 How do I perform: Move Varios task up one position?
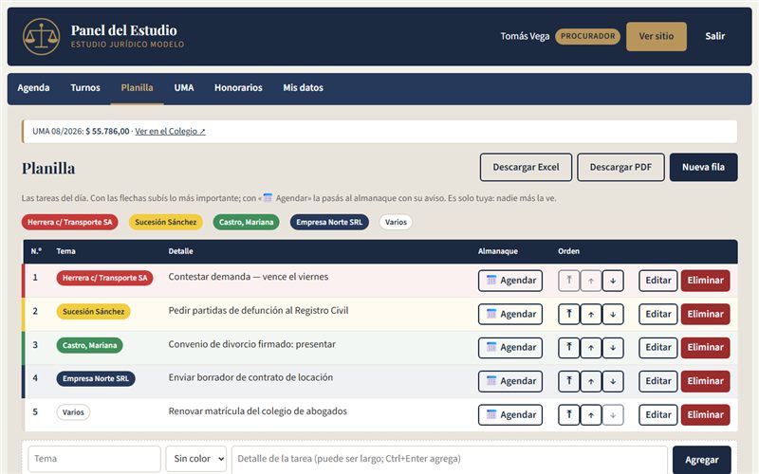coord(590,414)
